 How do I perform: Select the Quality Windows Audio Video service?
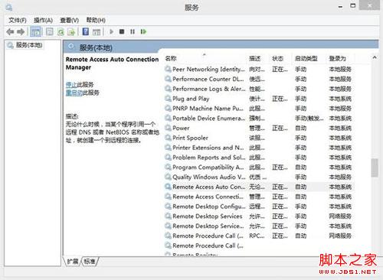(258, 177)
